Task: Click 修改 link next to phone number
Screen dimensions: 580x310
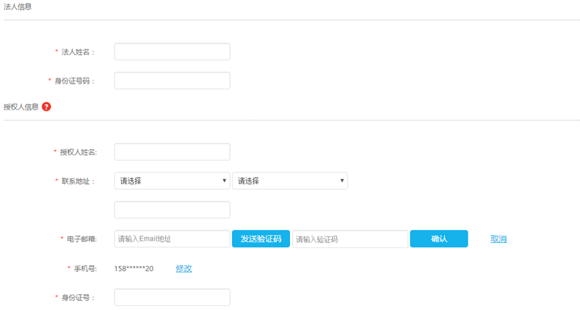Action: (x=184, y=268)
